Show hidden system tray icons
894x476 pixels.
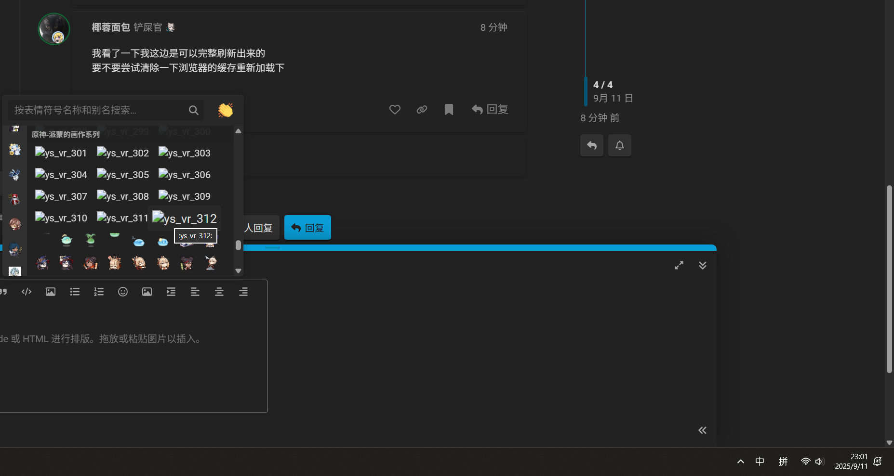[741, 462]
